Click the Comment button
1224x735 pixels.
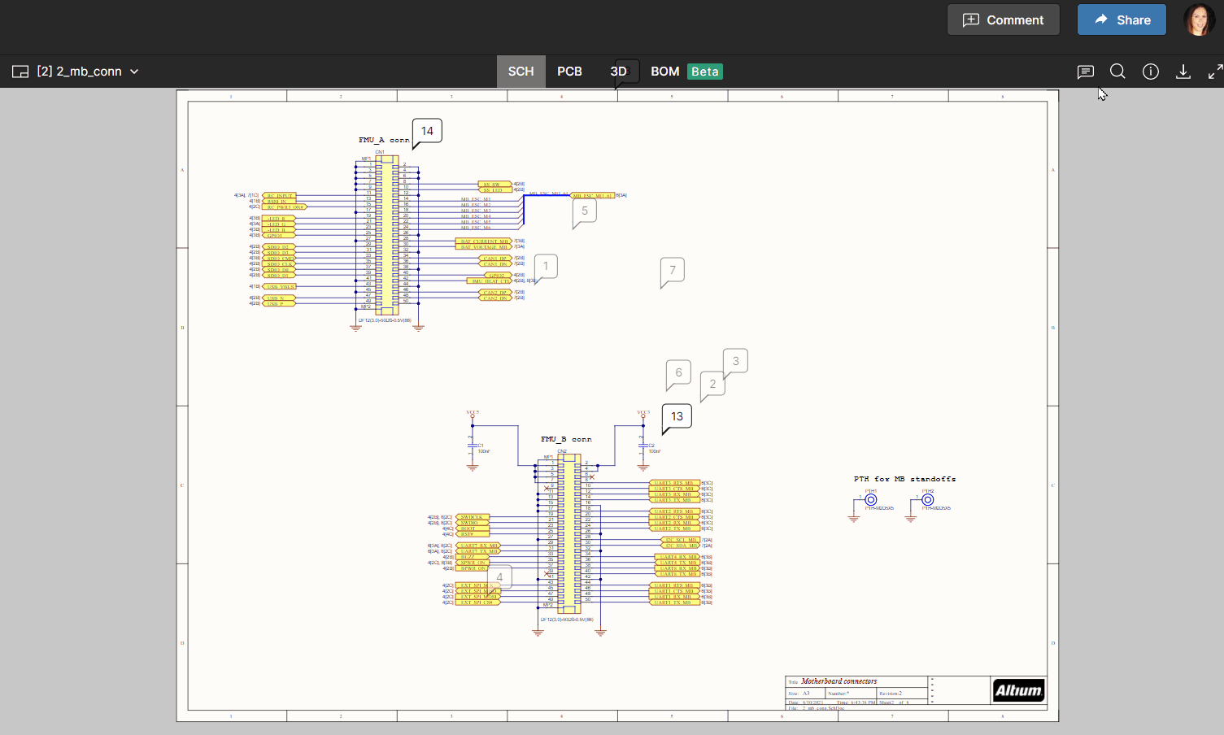pos(1003,20)
